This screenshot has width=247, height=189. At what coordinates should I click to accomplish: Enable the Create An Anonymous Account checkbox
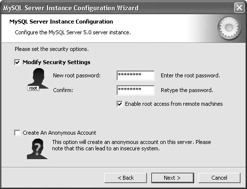(17, 133)
